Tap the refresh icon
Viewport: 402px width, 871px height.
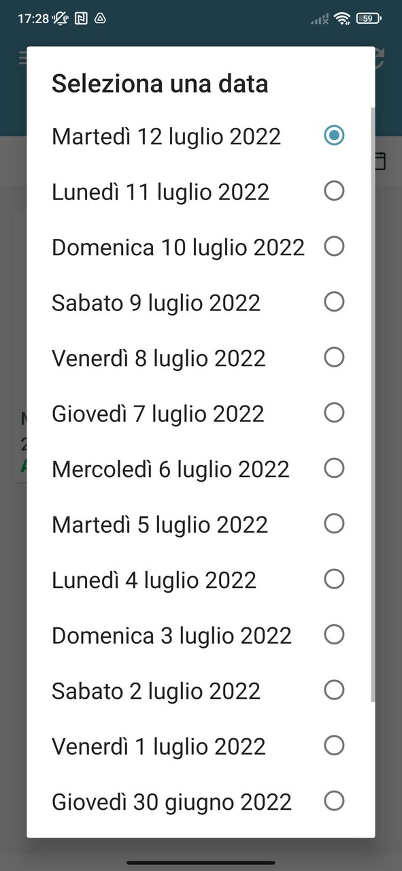tap(379, 57)
